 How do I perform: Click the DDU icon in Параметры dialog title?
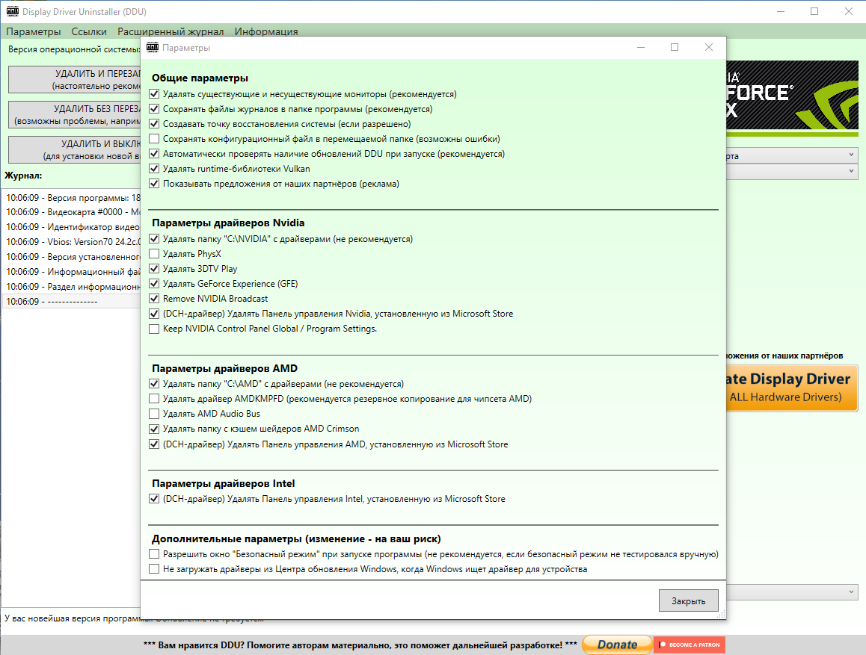pos(153,47)
